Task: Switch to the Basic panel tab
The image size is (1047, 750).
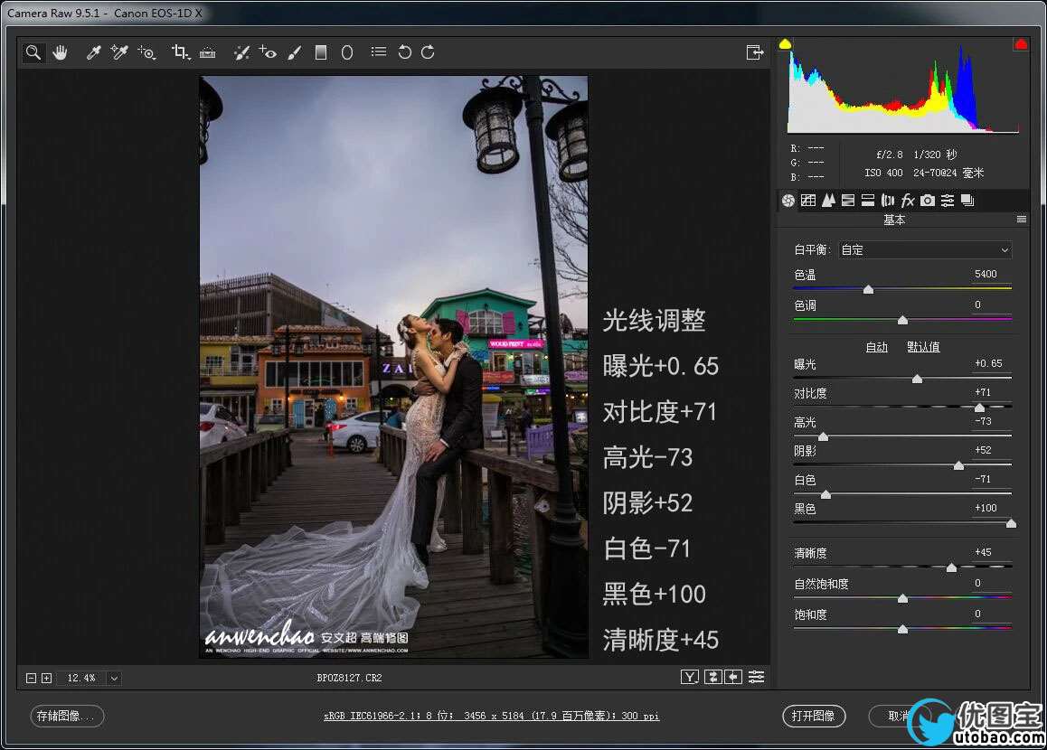Action: [788, 201]
